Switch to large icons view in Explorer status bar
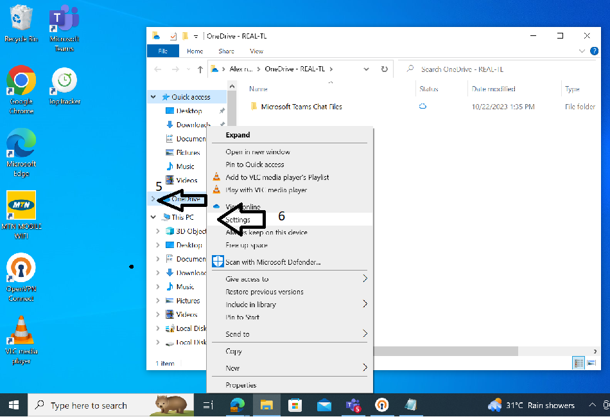The image size is (610, 419). (x=591, y=363)
